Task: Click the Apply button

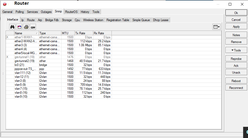Action: 236,27
